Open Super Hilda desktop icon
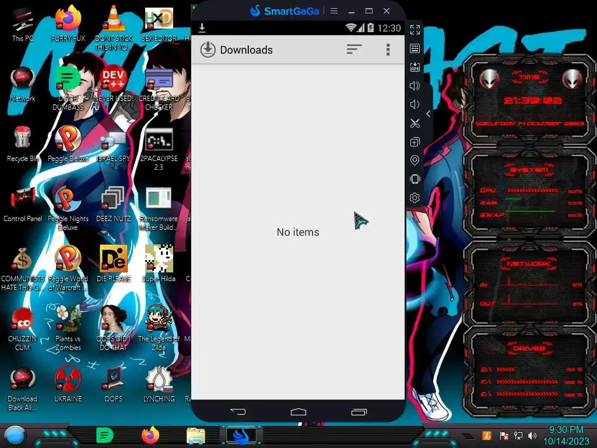597x448 pixels. (x=159, y=258)
